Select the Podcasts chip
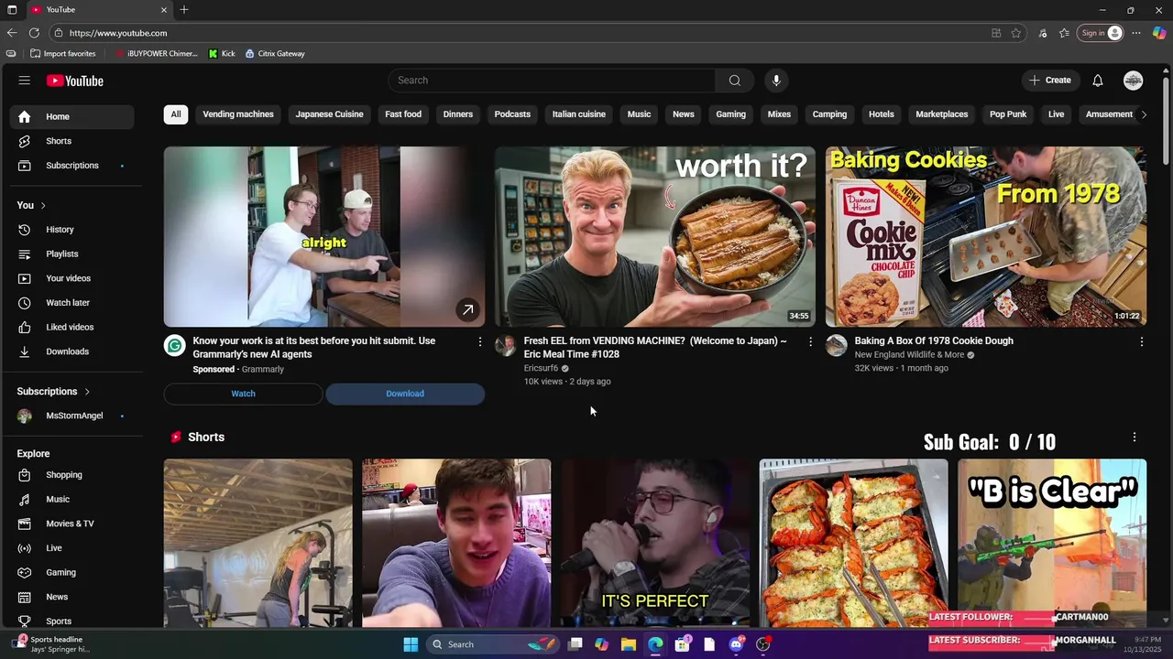Image resolution: width=1173 pixels, height=659 pixels. (512, 114)
